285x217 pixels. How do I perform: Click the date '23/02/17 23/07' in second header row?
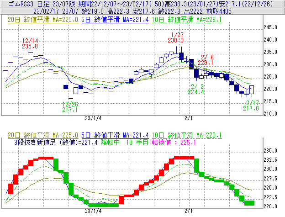56,11
